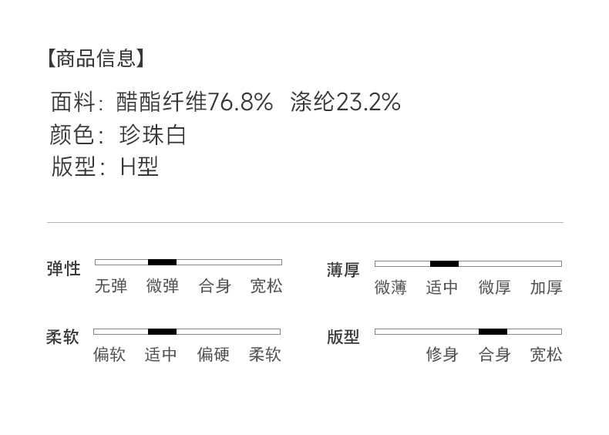Viewport: 609px width, 435px height.
Task: Click the 加厚 thickness option
Action: point(546,288)
